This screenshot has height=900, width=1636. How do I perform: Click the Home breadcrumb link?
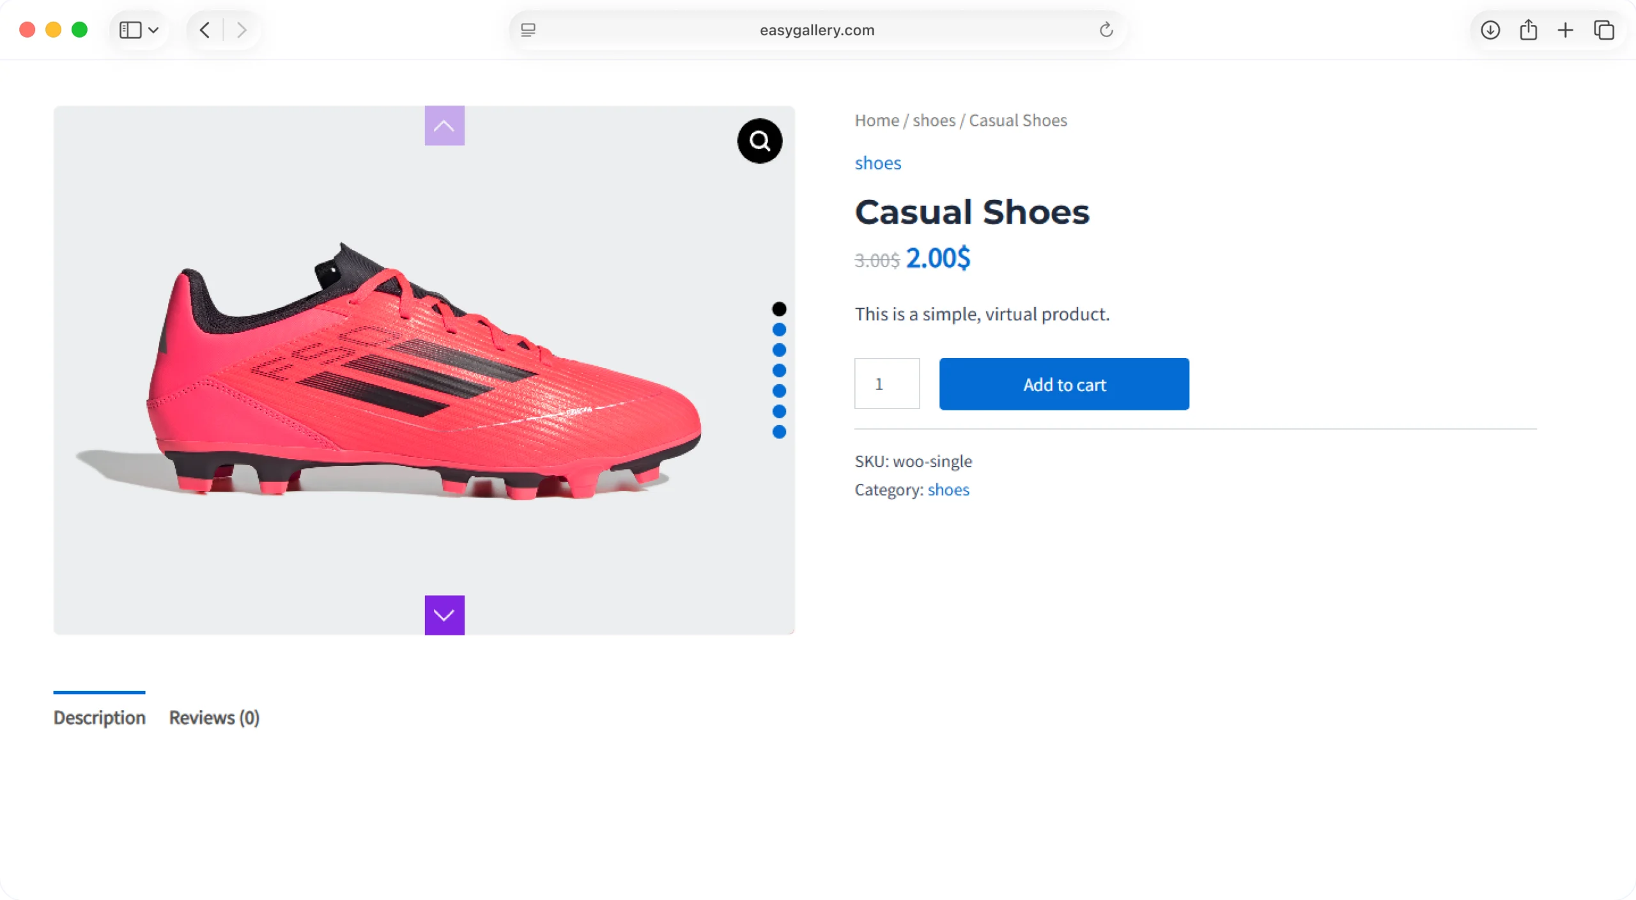coord(877,120)
